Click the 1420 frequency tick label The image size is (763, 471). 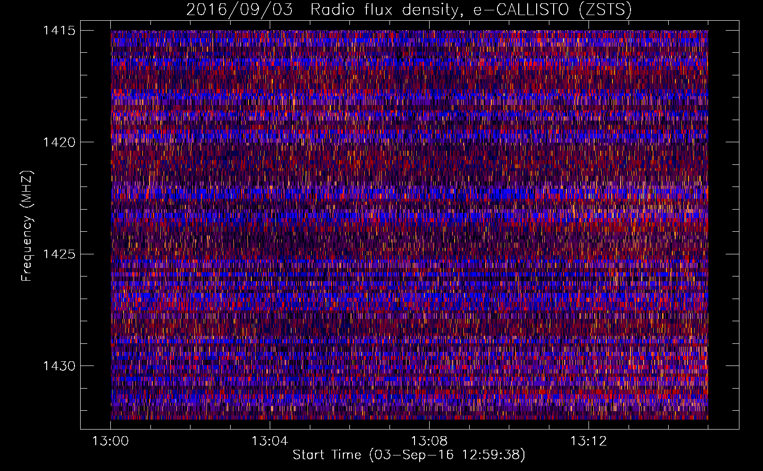pos(59,142)
